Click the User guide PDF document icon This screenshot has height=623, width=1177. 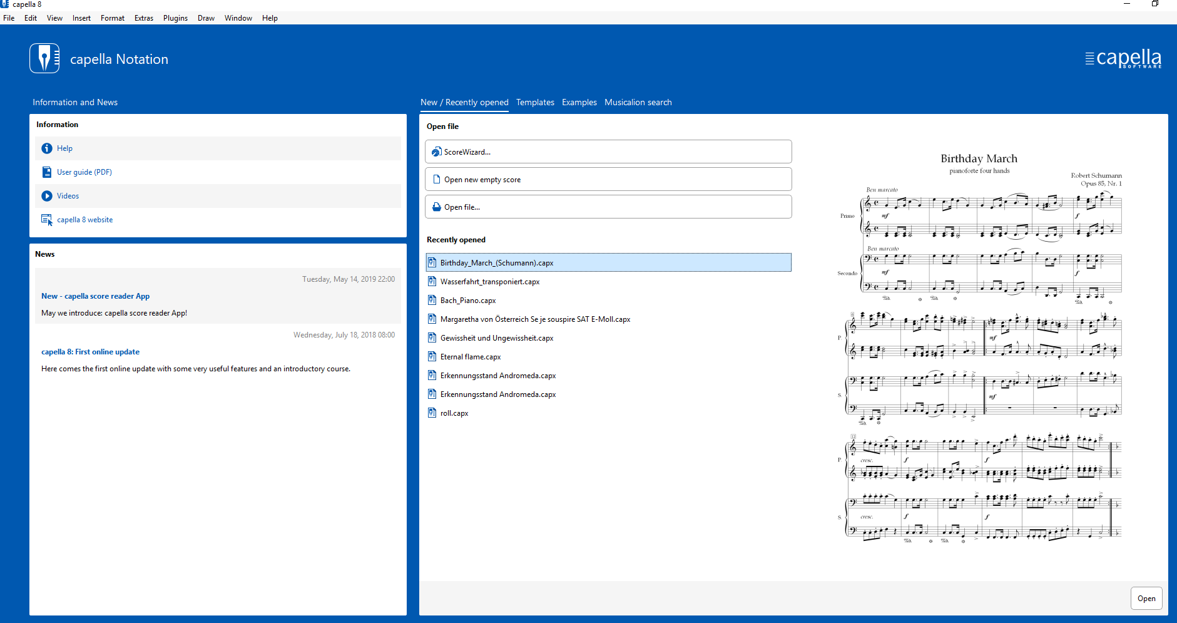[47, 172]
